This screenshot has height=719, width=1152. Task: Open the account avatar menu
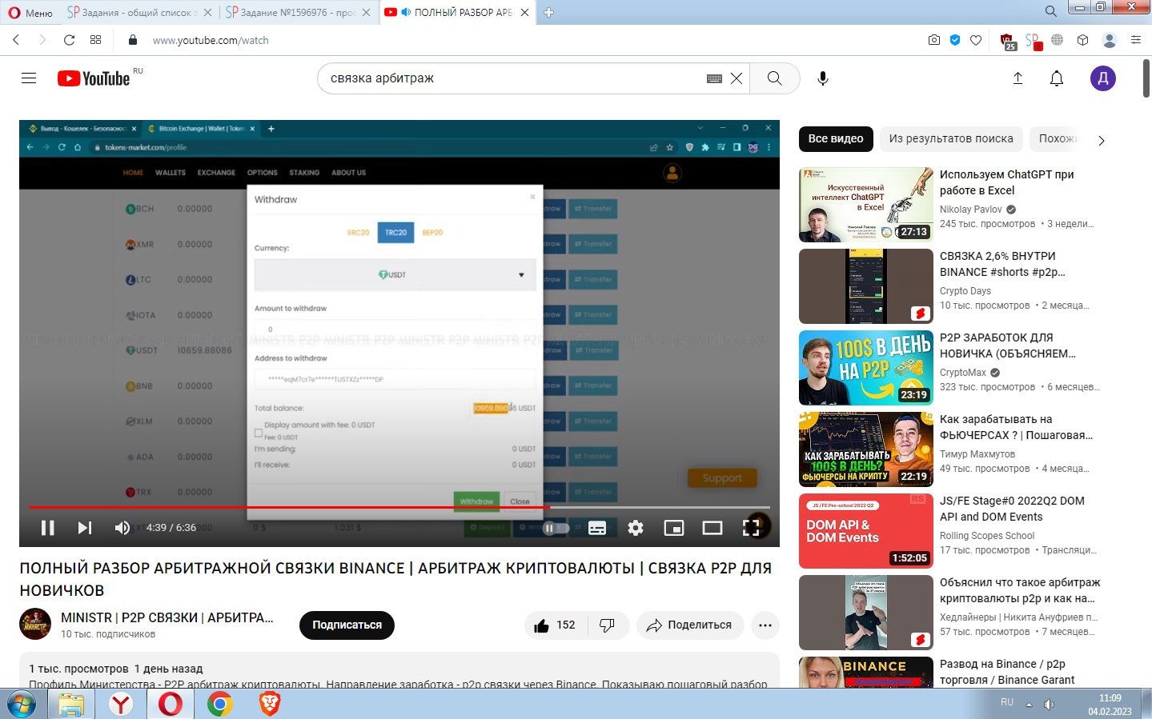(x=1103, y=78)
